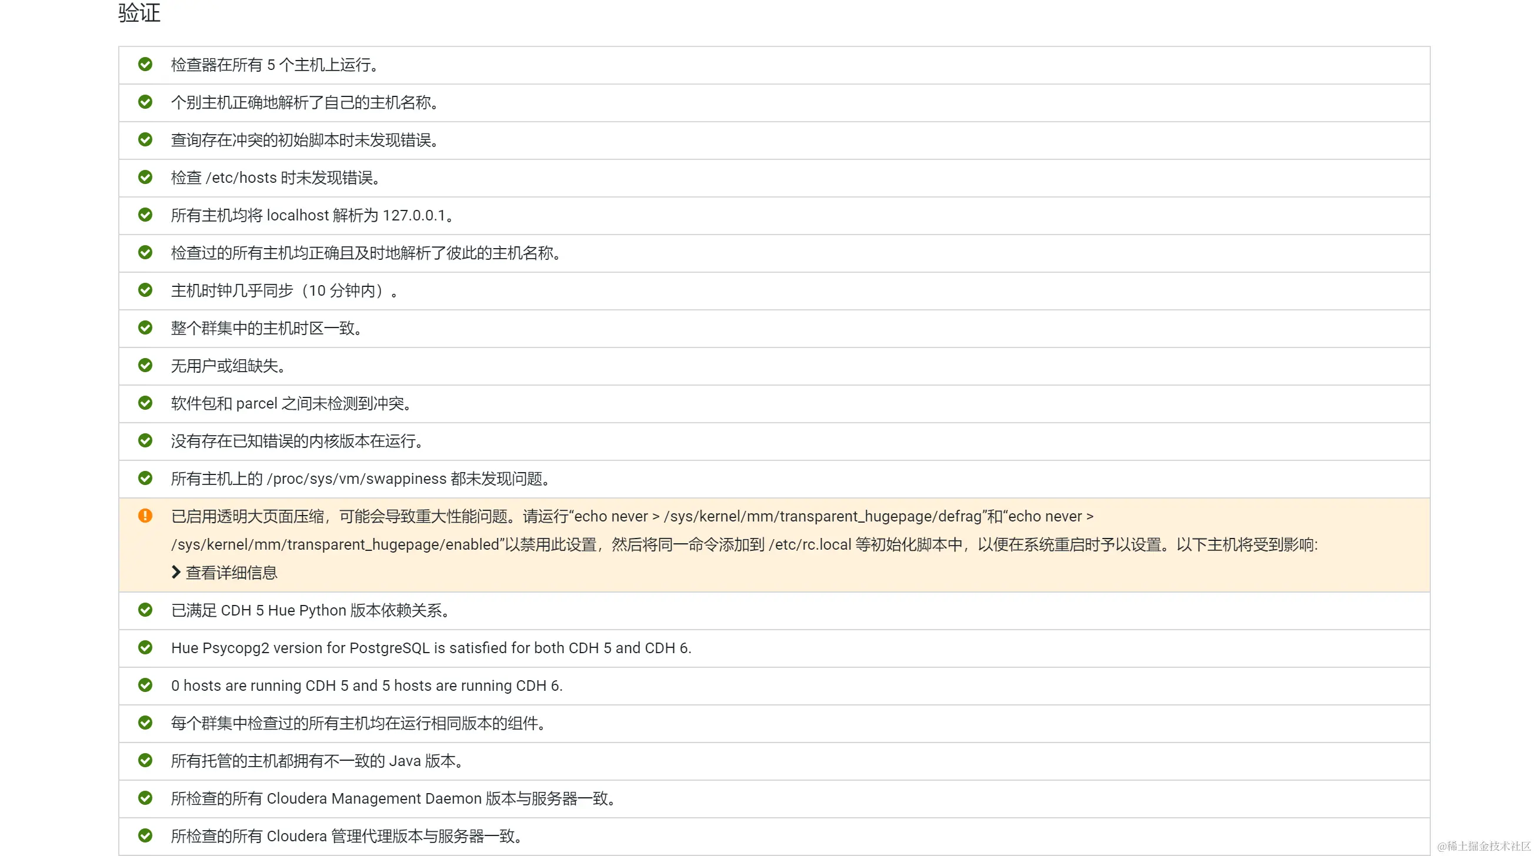Click the chevron arrow before 查看详细信息

(x=175, y=573)
